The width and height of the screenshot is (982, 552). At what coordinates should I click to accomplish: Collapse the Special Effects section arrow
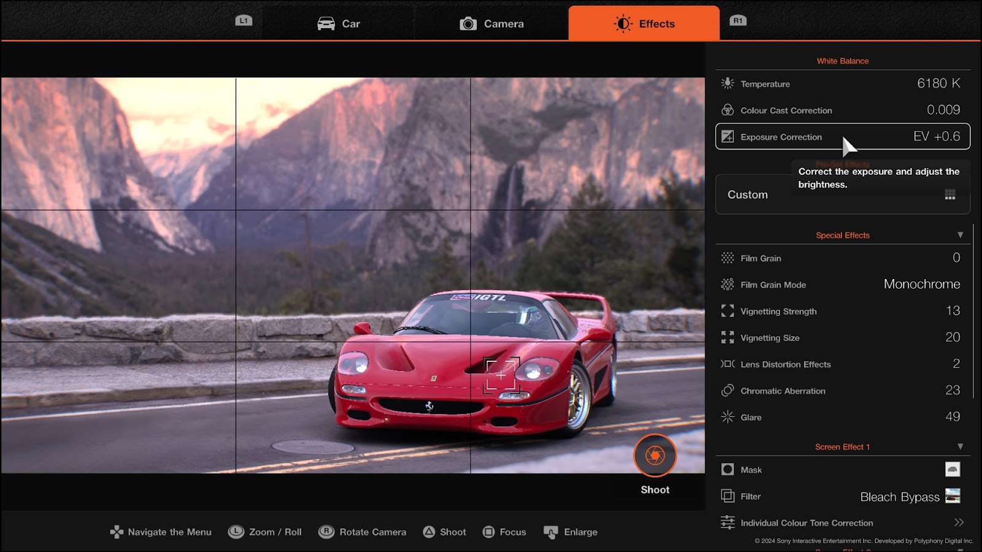960,235
